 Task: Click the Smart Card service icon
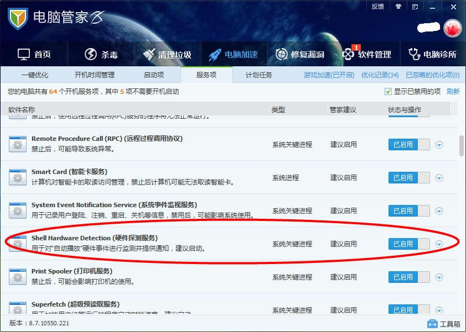pos(18,177)
